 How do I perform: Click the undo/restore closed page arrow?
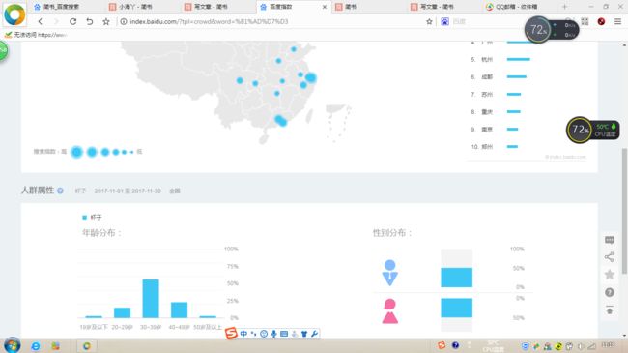[90, 21]
